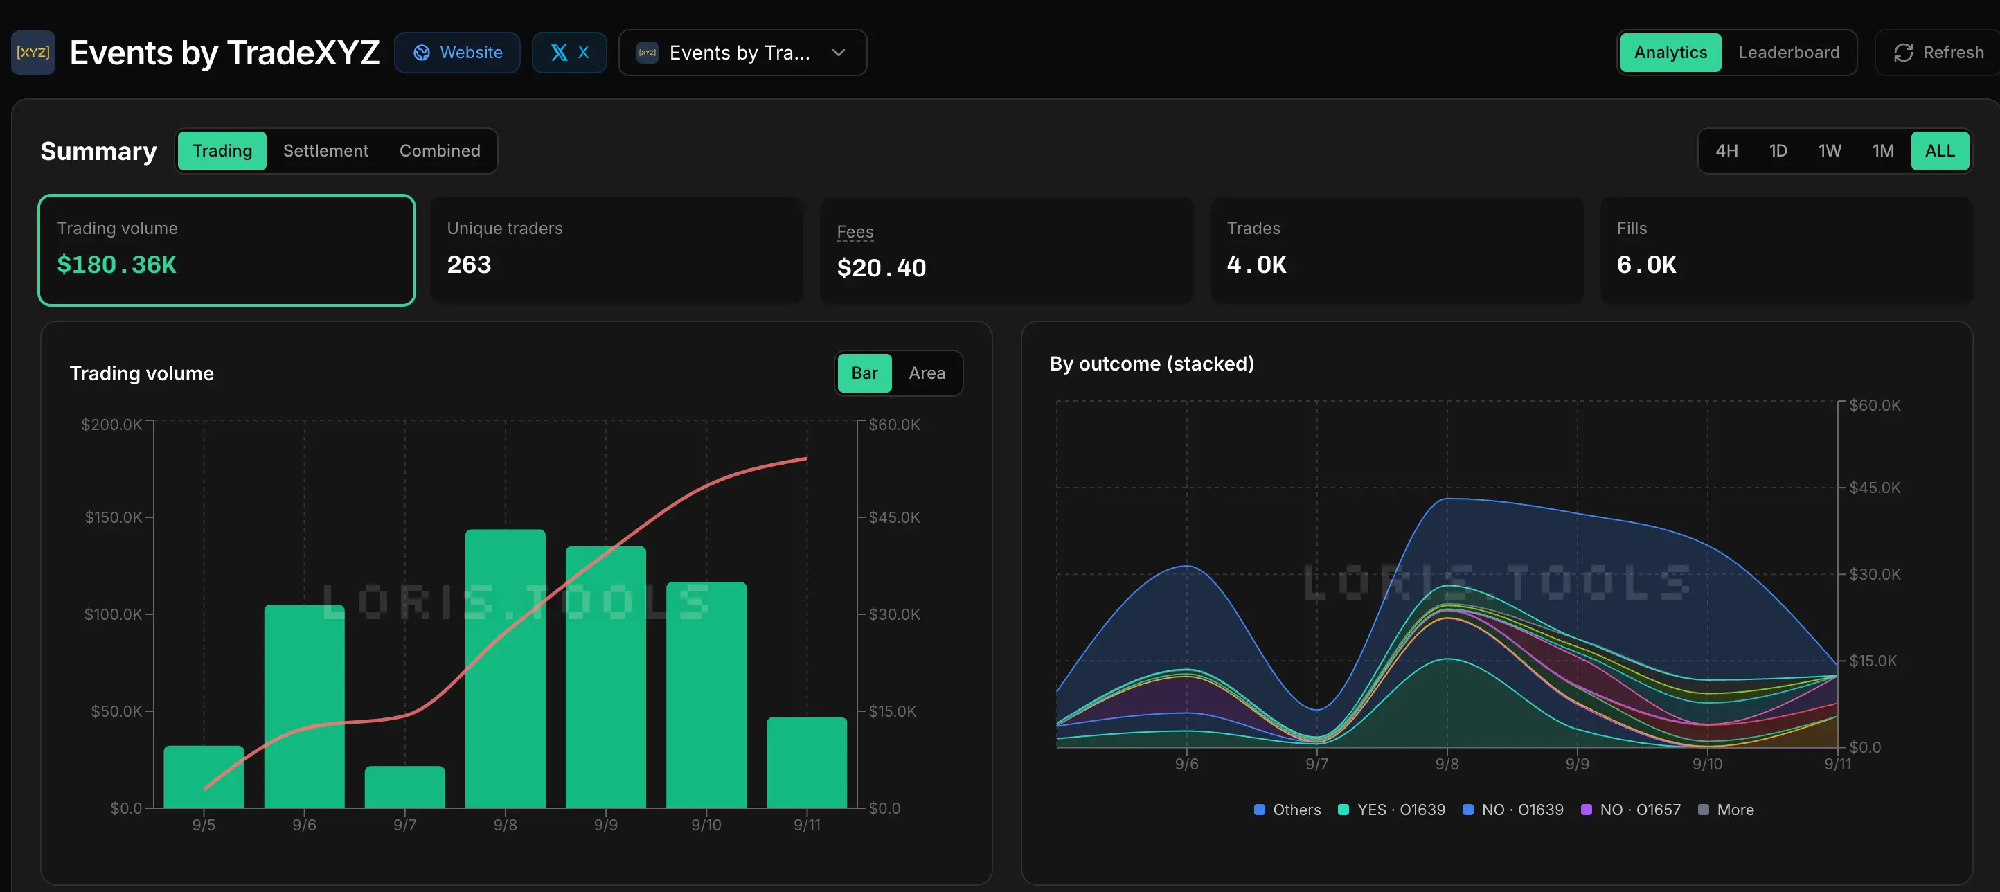The image size is (2000, 892).
Task: Open the Website link
Action: click(457, 53)
